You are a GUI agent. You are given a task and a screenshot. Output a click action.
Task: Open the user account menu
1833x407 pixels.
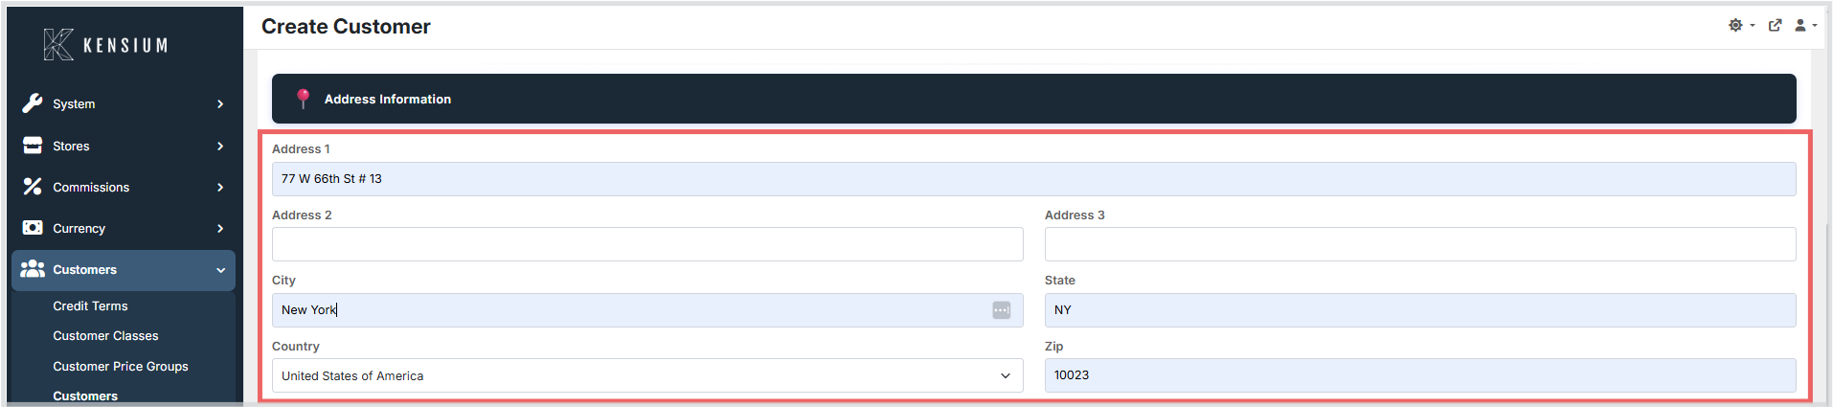1805,26
